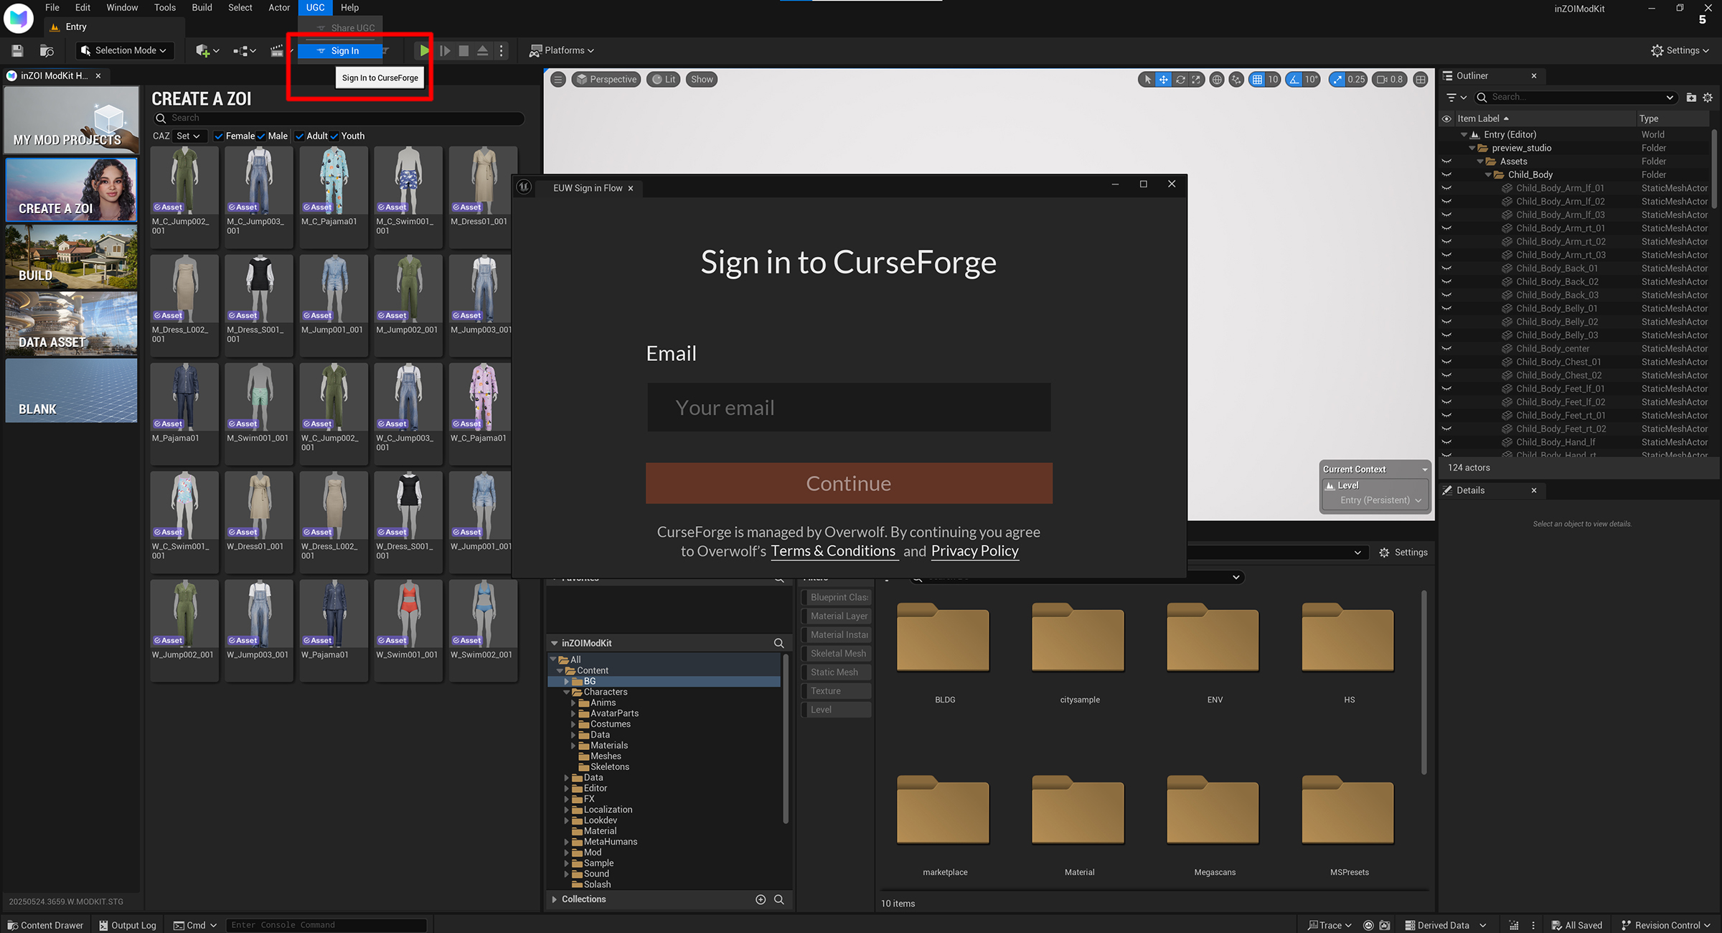Open Browse content folder-search icon in toolbar
Viewport: 1722px width, 933px height.
point(47,50)
